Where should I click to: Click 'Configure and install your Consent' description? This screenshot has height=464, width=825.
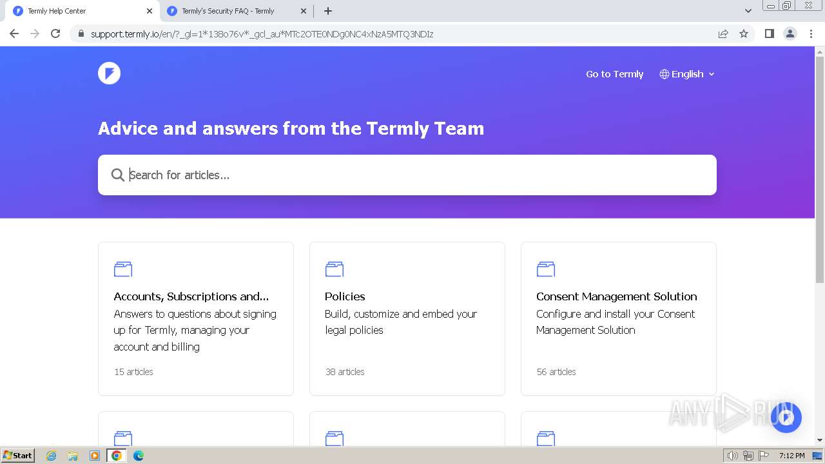pyautogui.click(x=616, y=322)
